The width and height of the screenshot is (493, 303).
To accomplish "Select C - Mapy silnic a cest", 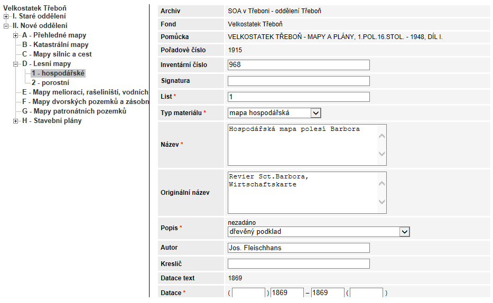I will (x=57, y=54).
